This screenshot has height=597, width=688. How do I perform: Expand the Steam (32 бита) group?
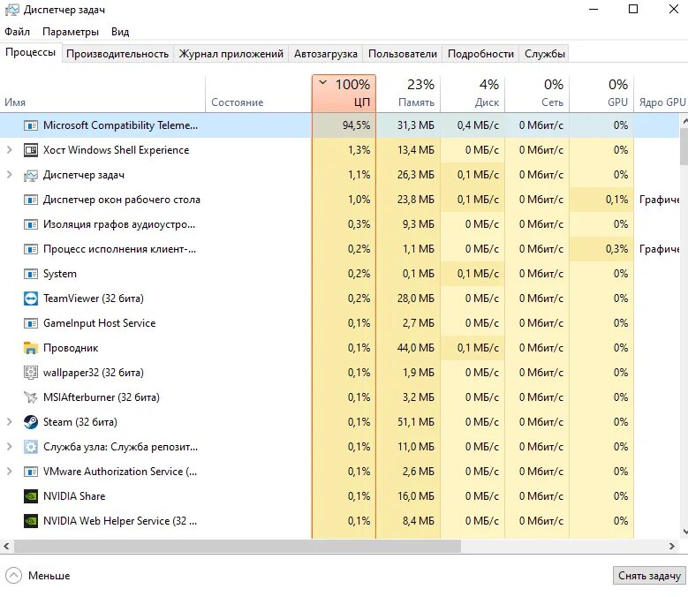(x=9, y=422)
